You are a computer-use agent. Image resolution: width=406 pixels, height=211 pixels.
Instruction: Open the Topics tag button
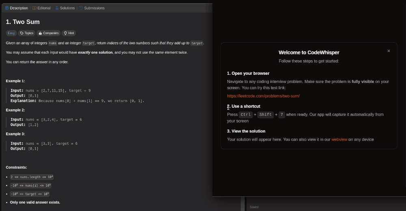pyautogui.click(x=27, y=33)
